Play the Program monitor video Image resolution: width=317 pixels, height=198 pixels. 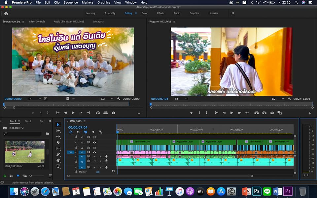[231, 113]
